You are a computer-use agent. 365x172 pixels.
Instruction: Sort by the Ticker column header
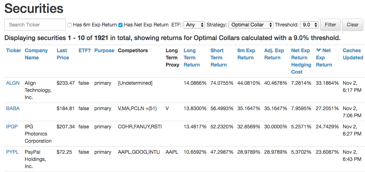click(14, 50)
